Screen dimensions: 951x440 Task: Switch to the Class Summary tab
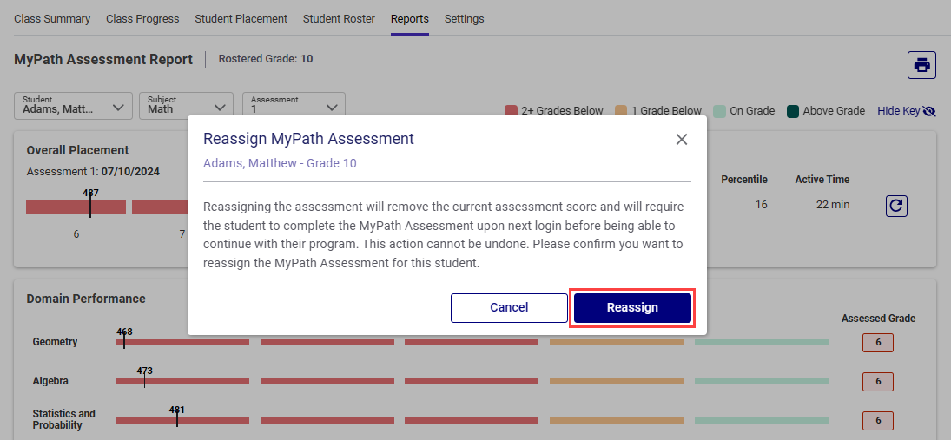click(52, 19)
